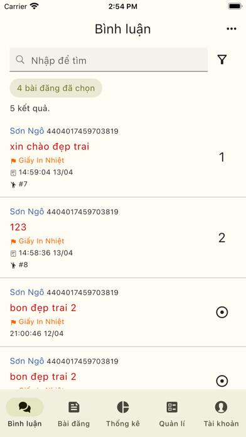Toggle selection number 1 on first comment

pos(222,158)
